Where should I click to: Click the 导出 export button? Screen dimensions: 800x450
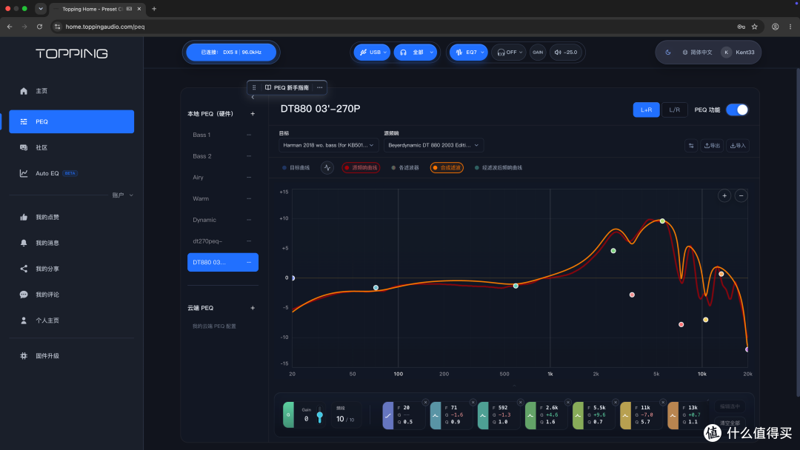click(712, 146)
